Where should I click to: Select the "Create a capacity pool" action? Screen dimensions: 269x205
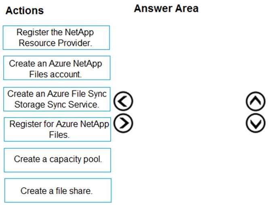[57, 159]
